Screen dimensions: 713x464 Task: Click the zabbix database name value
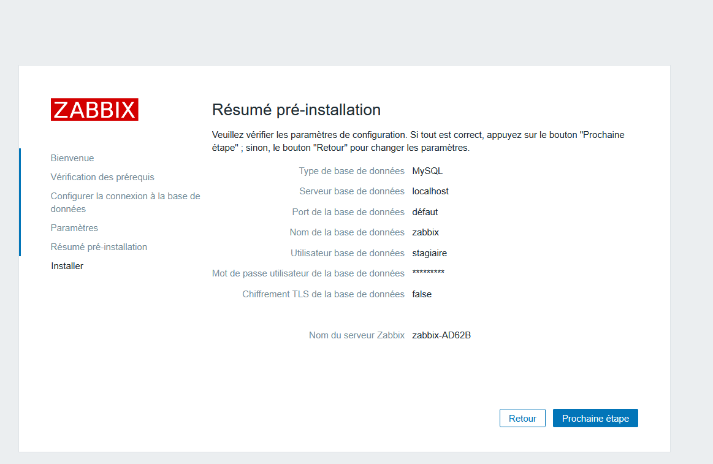click(x=425, y=232)
